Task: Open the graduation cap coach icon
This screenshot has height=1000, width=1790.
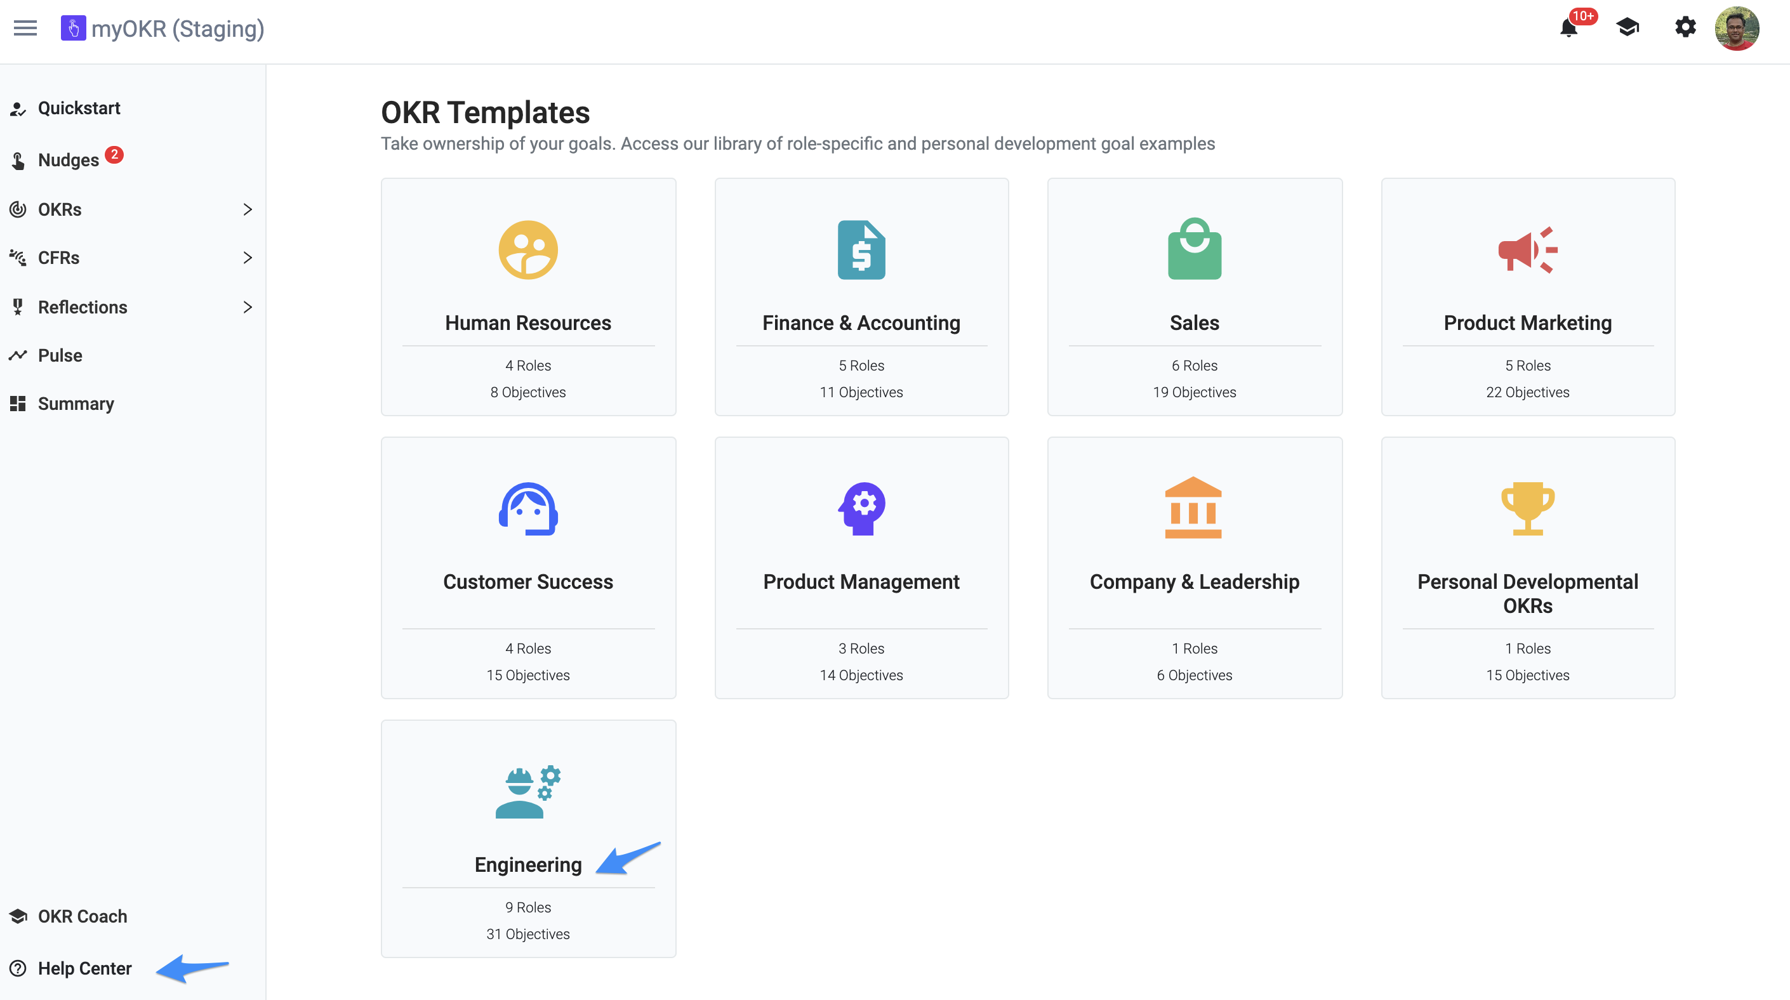Action: 1628,28
